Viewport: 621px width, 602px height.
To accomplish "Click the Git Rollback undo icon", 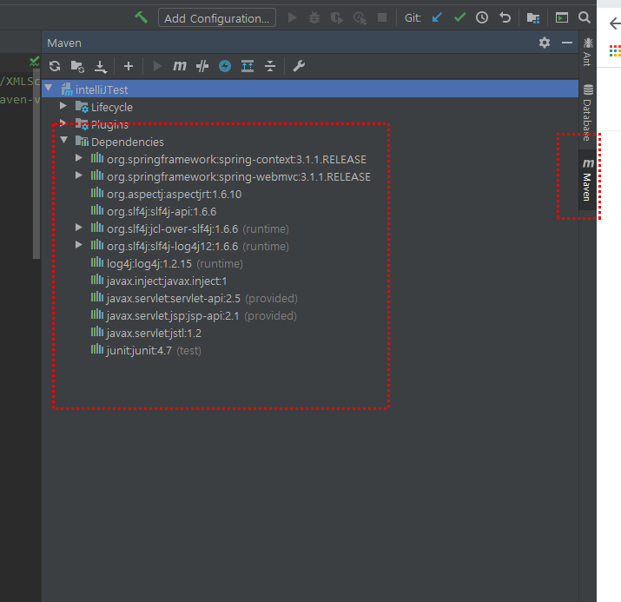I will click(505, 17).
